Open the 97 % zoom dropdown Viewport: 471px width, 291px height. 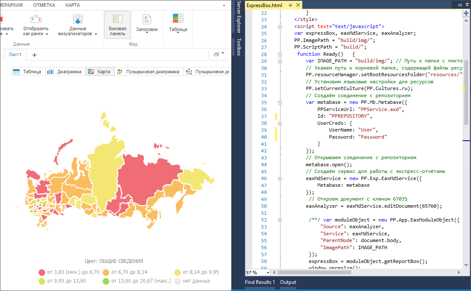(268, 272)
